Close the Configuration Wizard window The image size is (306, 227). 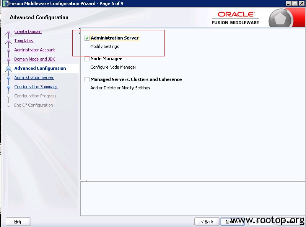[301, 3]
